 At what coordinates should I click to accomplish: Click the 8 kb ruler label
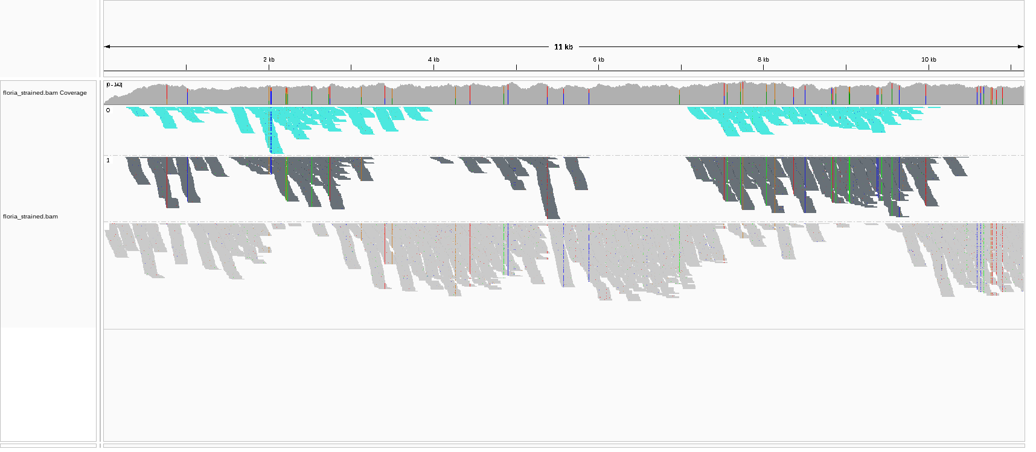[x=763, y=60]
